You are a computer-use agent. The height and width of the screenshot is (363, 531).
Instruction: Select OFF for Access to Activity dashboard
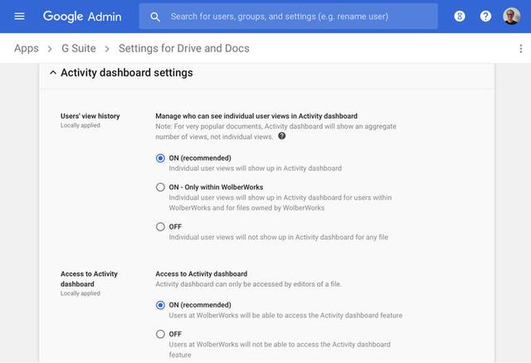pos(161,334)
